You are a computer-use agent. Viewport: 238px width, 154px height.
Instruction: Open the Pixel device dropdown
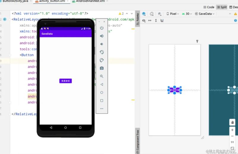point(173,14)
